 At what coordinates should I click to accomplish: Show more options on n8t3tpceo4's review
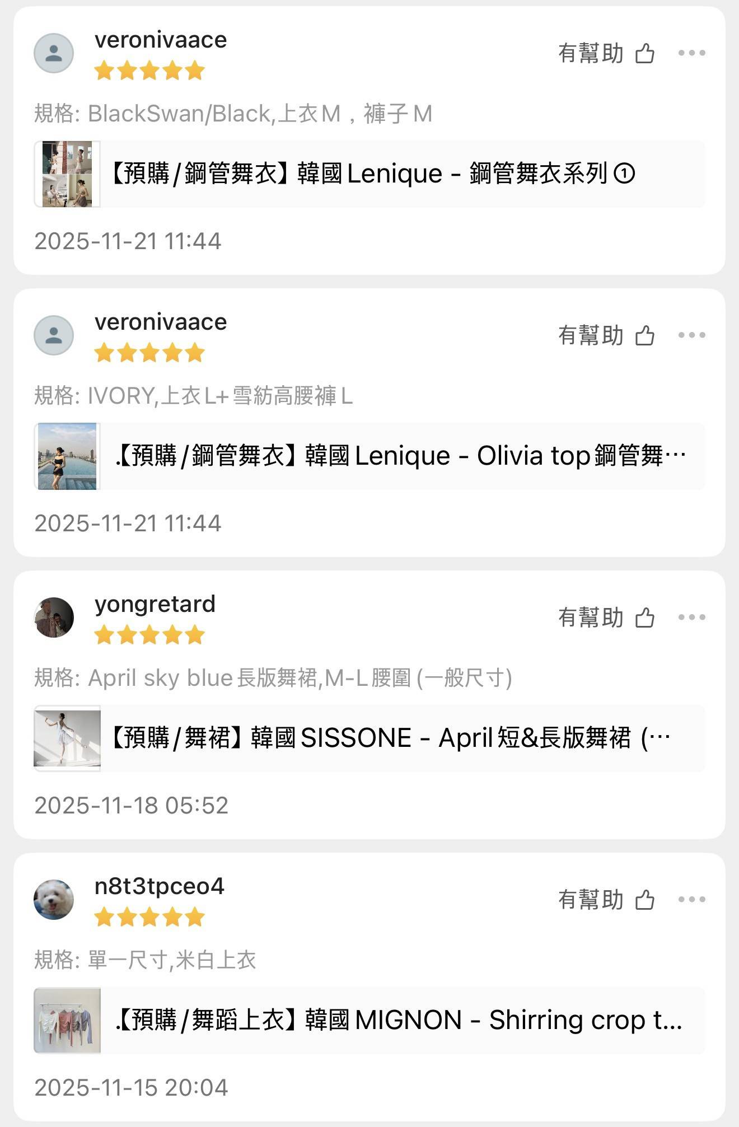(x=691, y=900)
